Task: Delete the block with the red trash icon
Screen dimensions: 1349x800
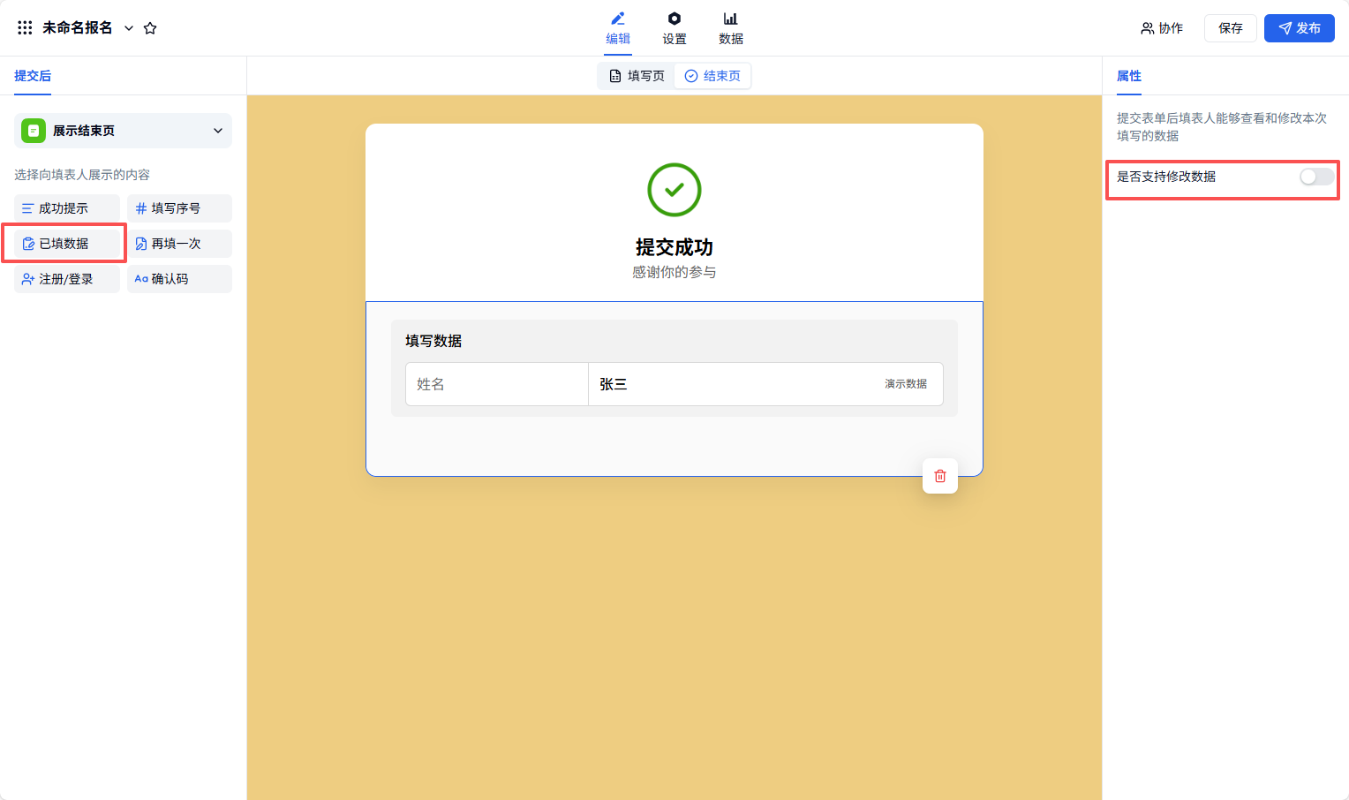Action: click(940, 476)
